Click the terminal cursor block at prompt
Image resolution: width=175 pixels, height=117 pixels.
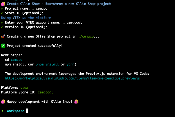coord(27,111)
